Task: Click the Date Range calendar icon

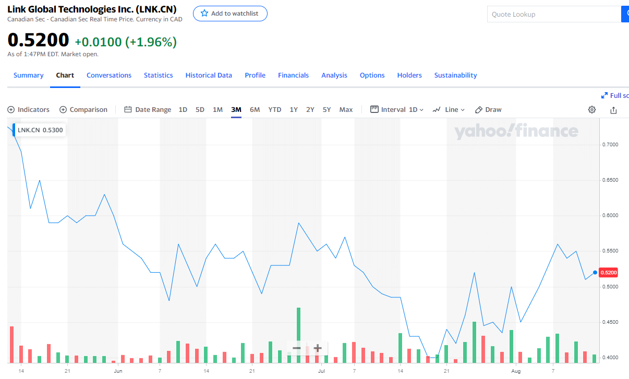Action: (x=128, y=109)
